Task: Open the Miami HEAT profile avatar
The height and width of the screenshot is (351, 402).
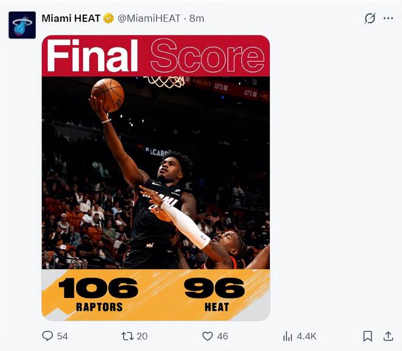Action: (22, 25)
